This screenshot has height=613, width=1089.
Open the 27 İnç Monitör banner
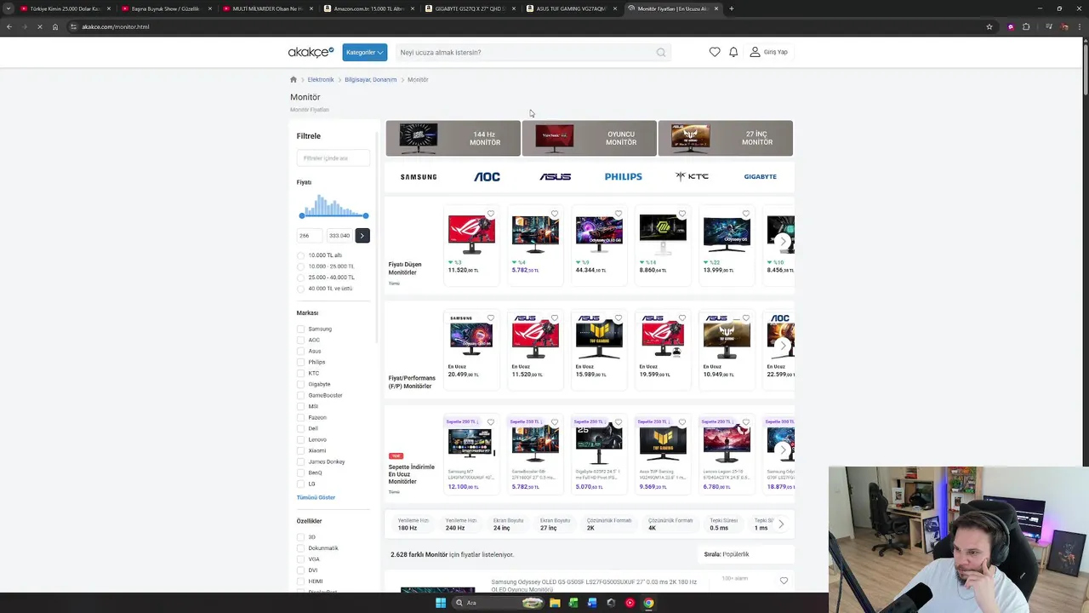[x=726, y=138]
